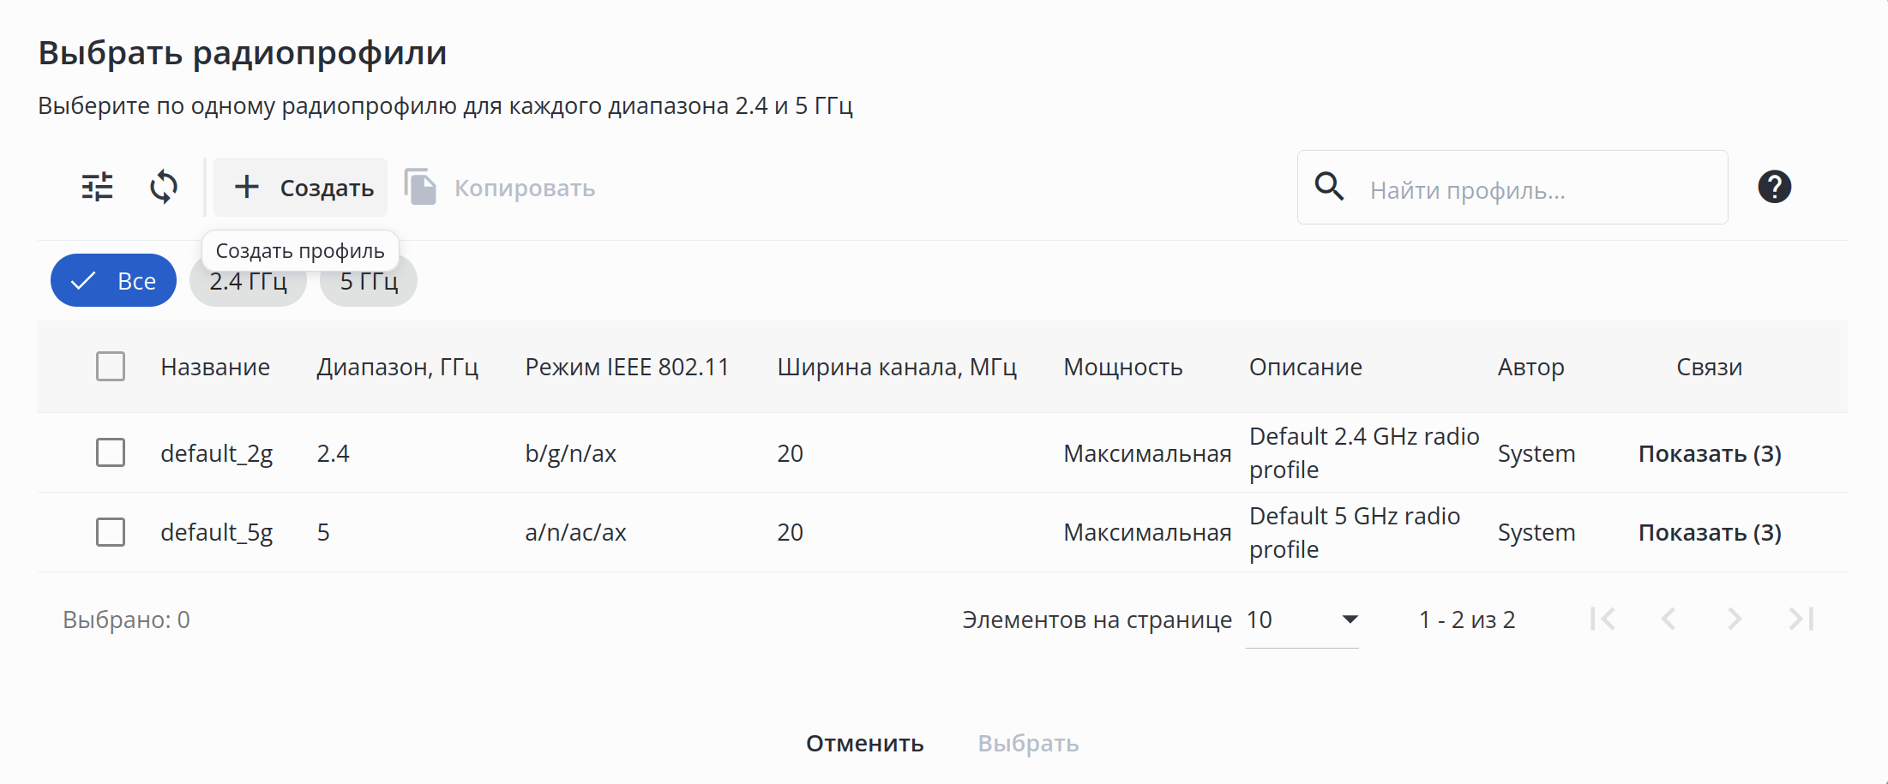Click the Отменить button
This screenshot has height=784, width=1888.
coord(864,743)
